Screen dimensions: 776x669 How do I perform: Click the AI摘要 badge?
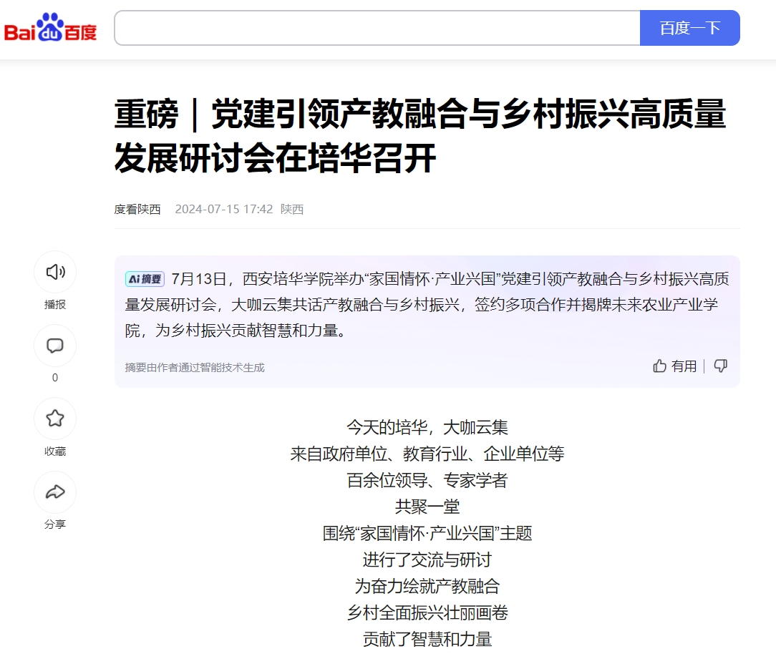pyautogui.click(x=145, y=279)
